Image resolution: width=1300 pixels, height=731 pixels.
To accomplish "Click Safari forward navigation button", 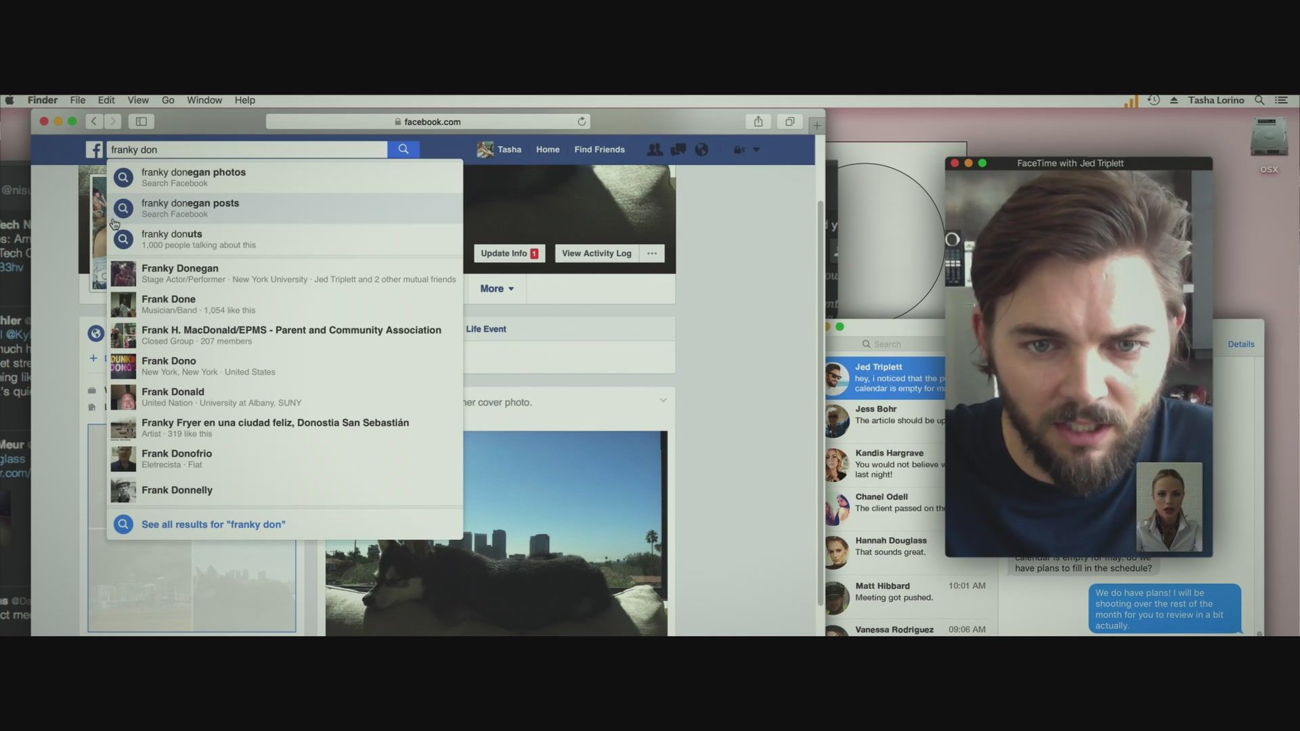I will click(112, 121).
